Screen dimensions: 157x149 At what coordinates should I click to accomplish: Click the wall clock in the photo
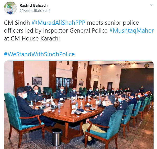147,66
